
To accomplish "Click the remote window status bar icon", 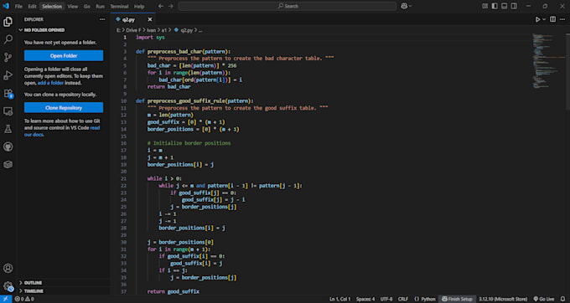I will pyautogui.click(x=6, y=299).
